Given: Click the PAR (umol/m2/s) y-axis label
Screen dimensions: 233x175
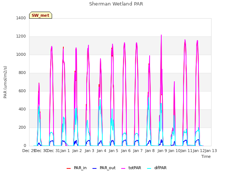Looking at the screenshot, I should 5,82.
